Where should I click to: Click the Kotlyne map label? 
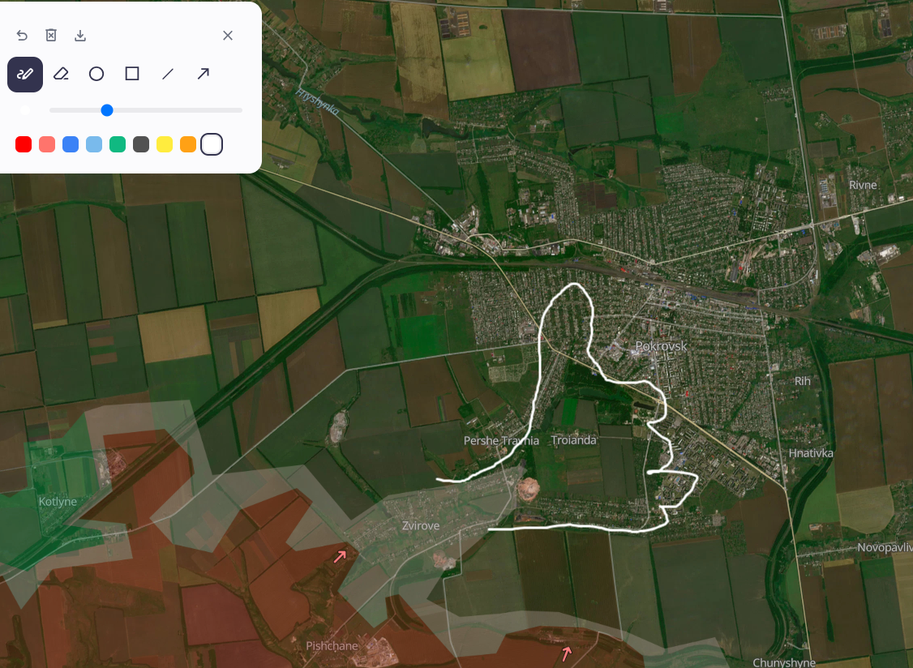(x=58, y=502)
